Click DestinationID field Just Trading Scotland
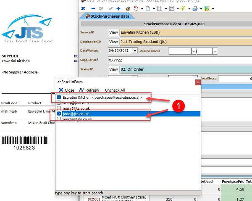Viewport: 252px width, 201px height. click(x=186, y=42)
